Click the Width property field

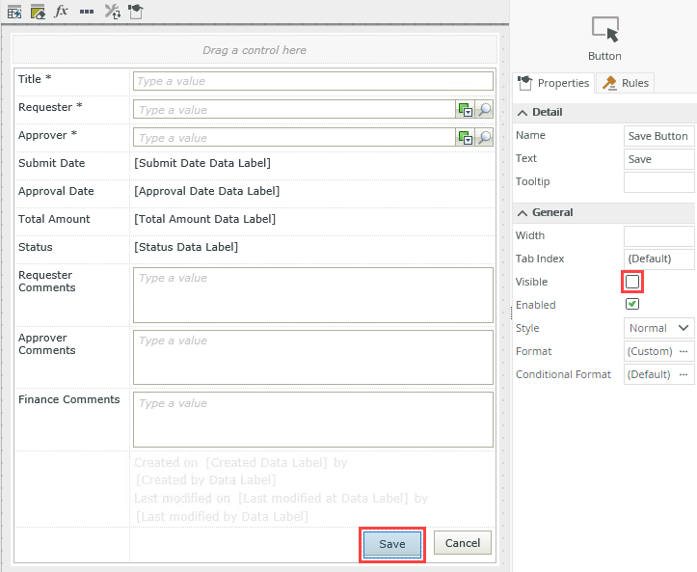pyautogui.click(x=658, y=236)
